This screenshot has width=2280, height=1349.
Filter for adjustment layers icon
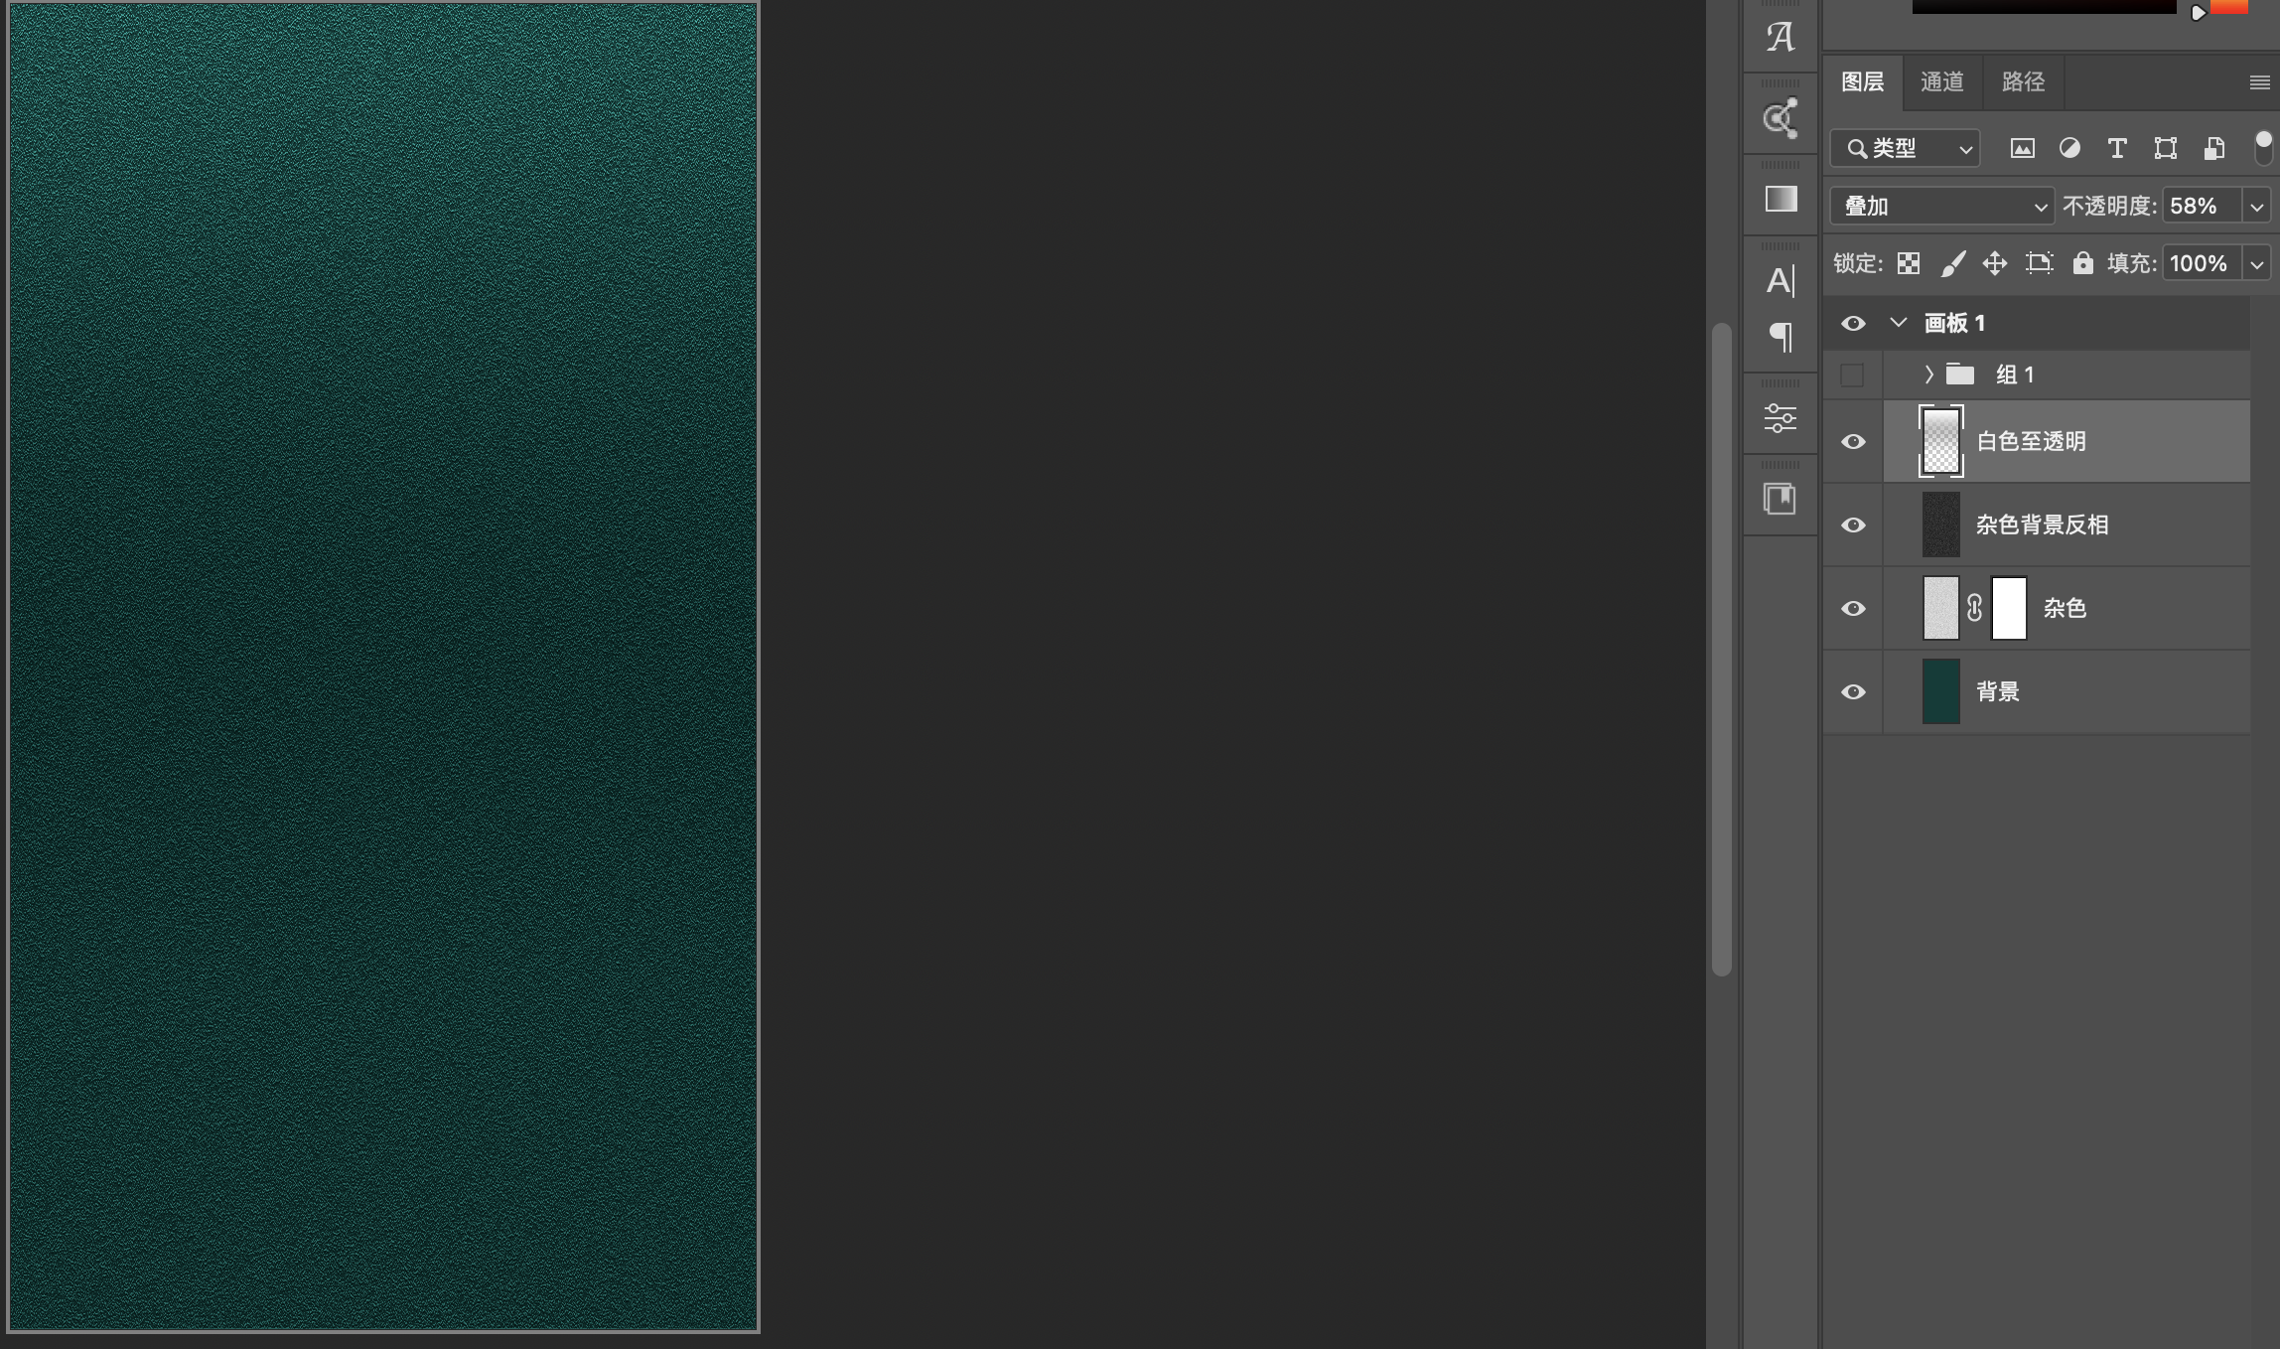(2069, 149)
